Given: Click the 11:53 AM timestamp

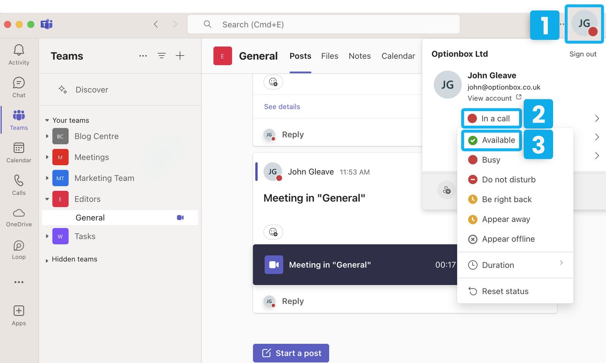Looking at the screenshot, I should tap(355, 172).
